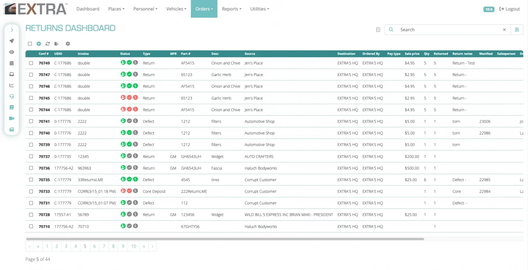The height and width of the screenshot is (270, 528).
Task: Open the Vehicles dropdown menu
Action: click(x=176, y=9)
